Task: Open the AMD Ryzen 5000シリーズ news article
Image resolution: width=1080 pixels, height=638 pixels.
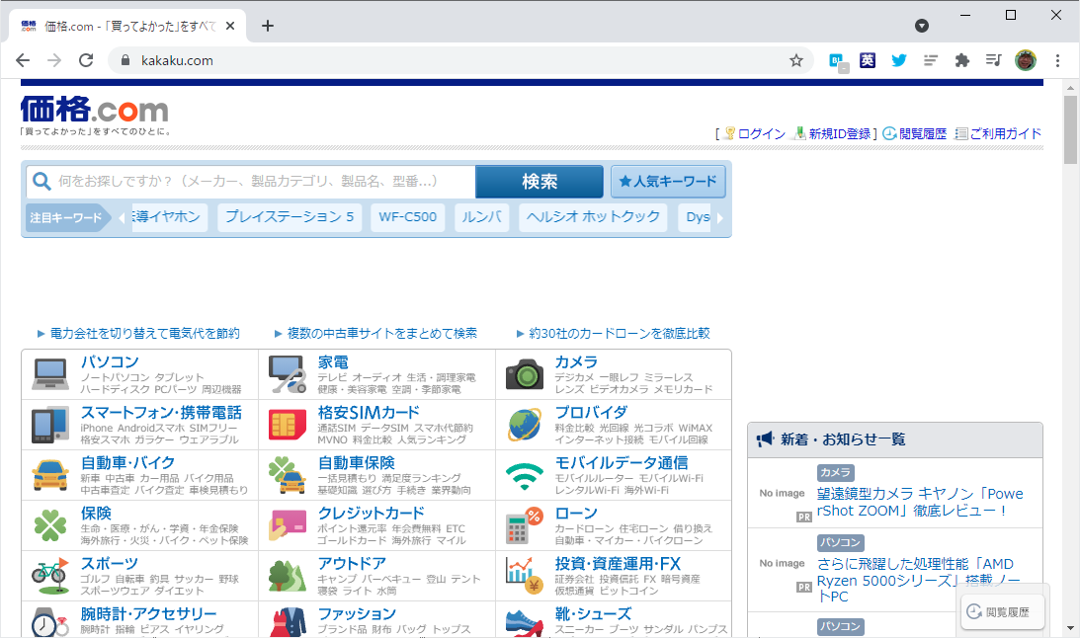Action: pyautogui.click(x=920, y=580)
